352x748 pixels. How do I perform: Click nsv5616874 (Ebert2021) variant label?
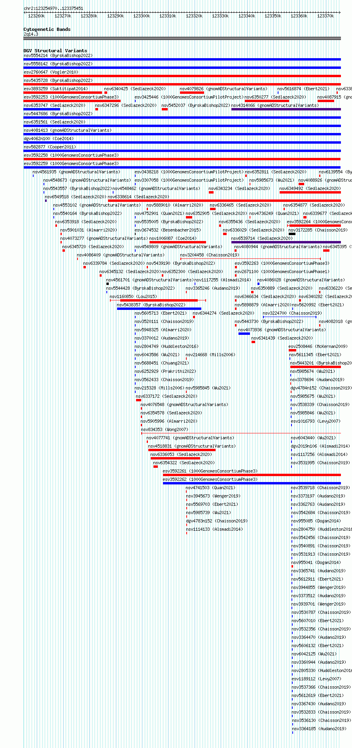coord(303,89)
